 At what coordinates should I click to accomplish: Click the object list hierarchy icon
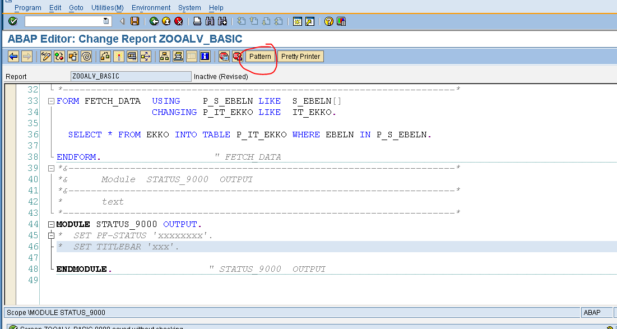click(x=166, y=56)
